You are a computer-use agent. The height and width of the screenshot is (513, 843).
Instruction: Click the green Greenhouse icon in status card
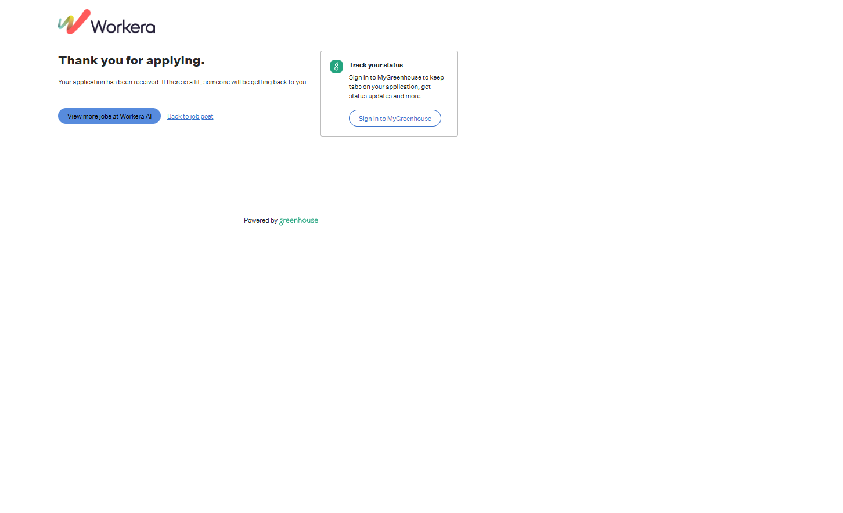click(x=336, y=67)
